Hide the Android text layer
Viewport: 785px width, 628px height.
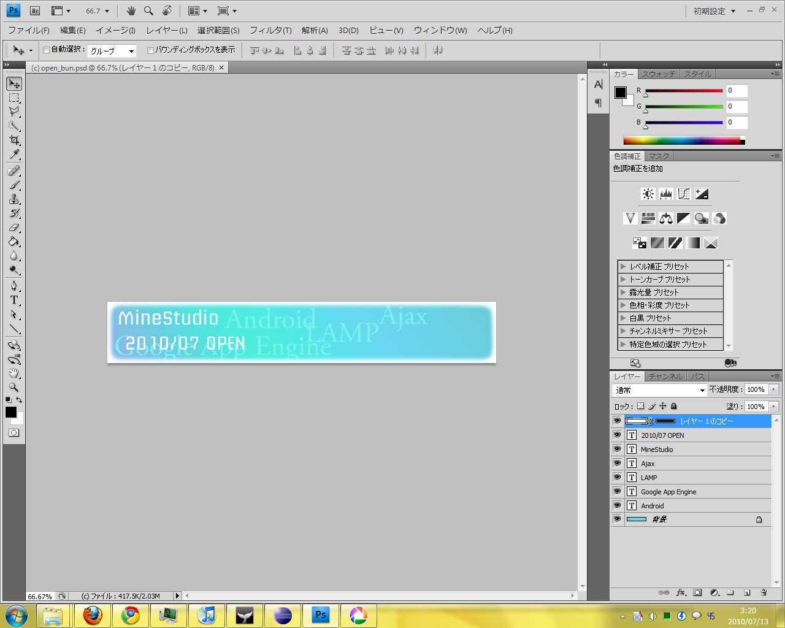(x=617, y=505)
